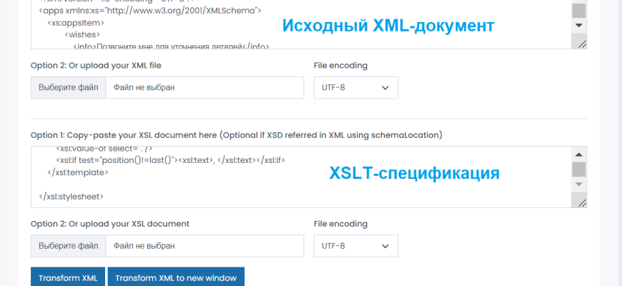Click the XML textarea scrollbar thumb

click(579, 10)
